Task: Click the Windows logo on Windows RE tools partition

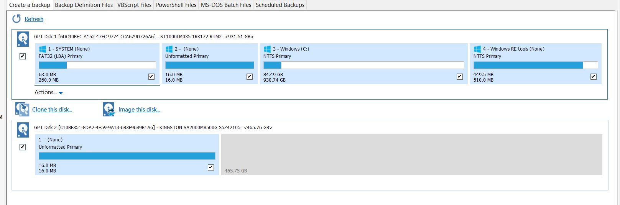Action: pyautogui.click(x=477, y=49)
